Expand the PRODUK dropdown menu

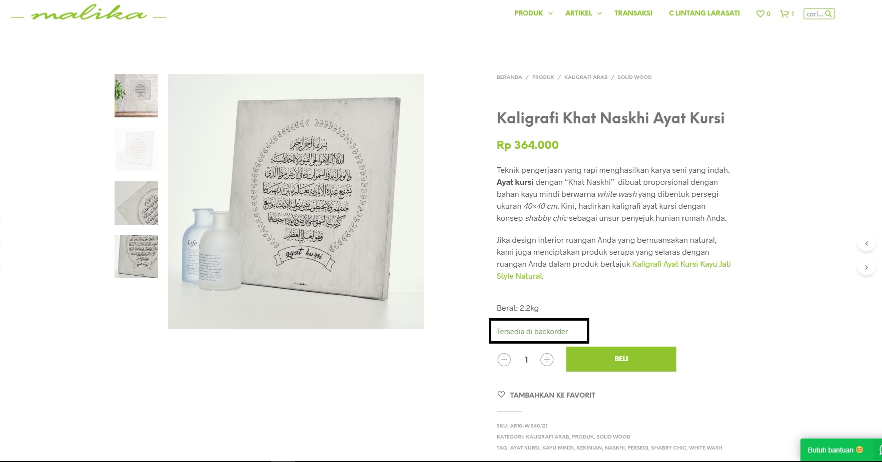coord(533,13)
